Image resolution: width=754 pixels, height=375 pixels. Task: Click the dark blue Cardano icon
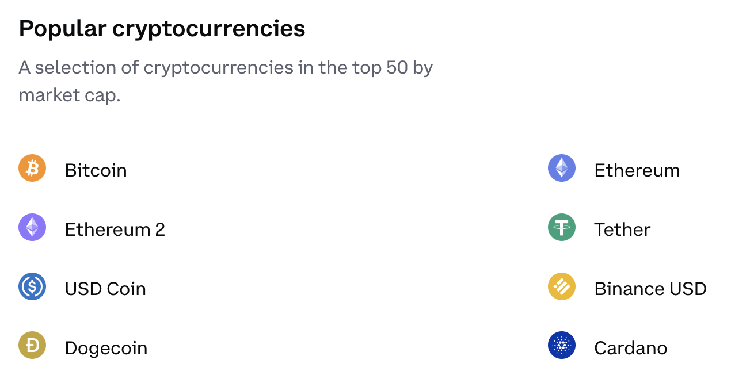tap(562, 346)
